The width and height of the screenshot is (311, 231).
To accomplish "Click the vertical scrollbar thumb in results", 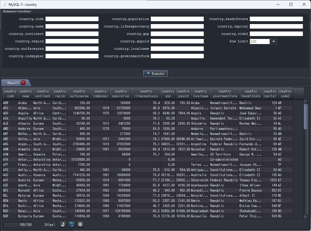I will [x=306, y=117].
